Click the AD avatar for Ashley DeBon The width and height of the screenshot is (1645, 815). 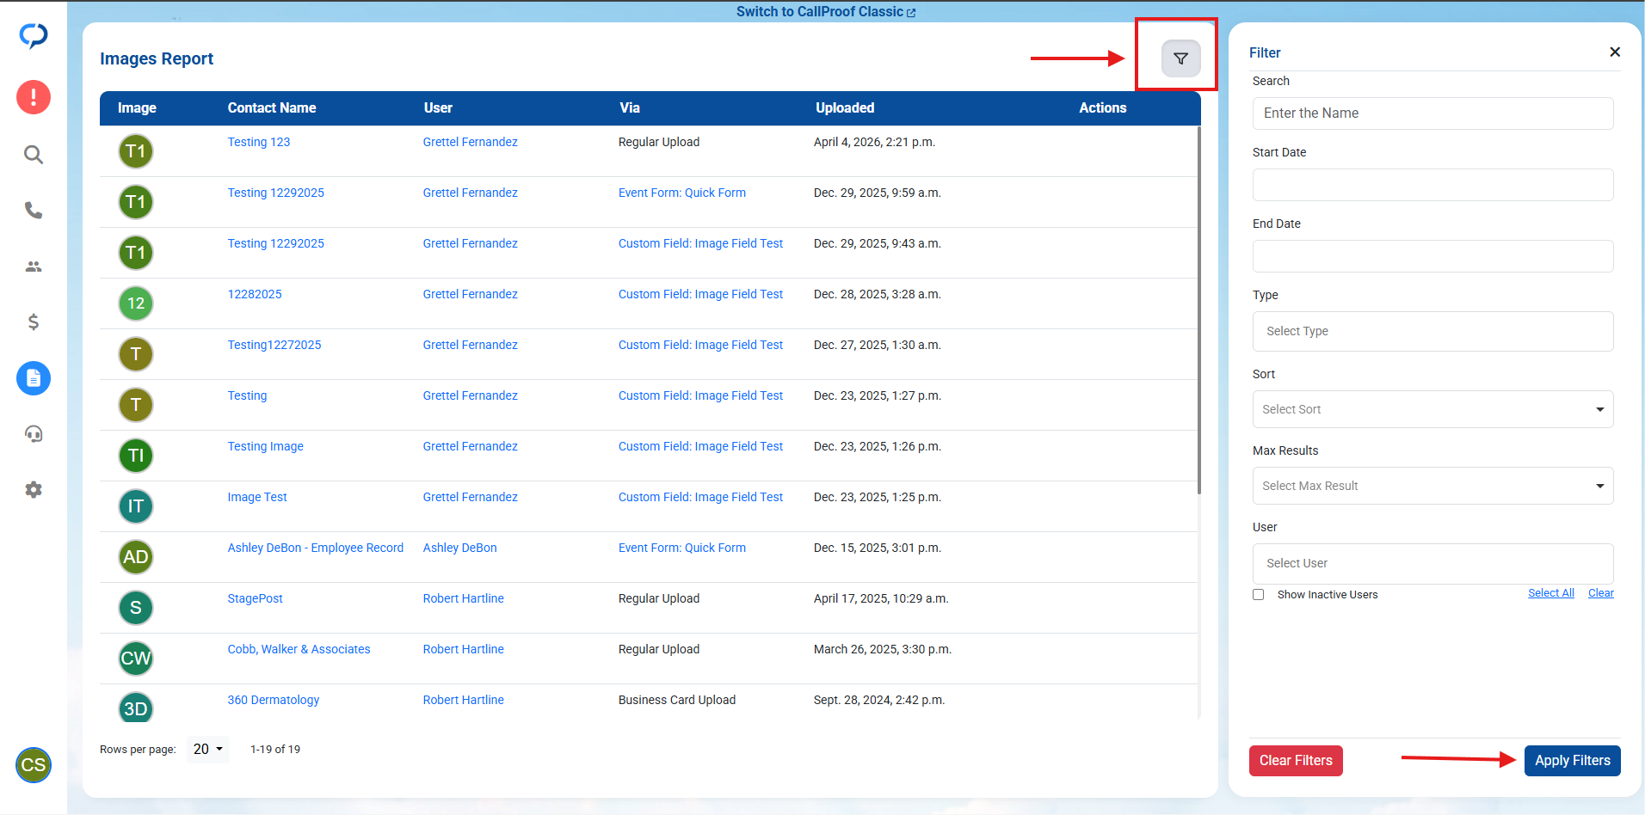[136, 557]
